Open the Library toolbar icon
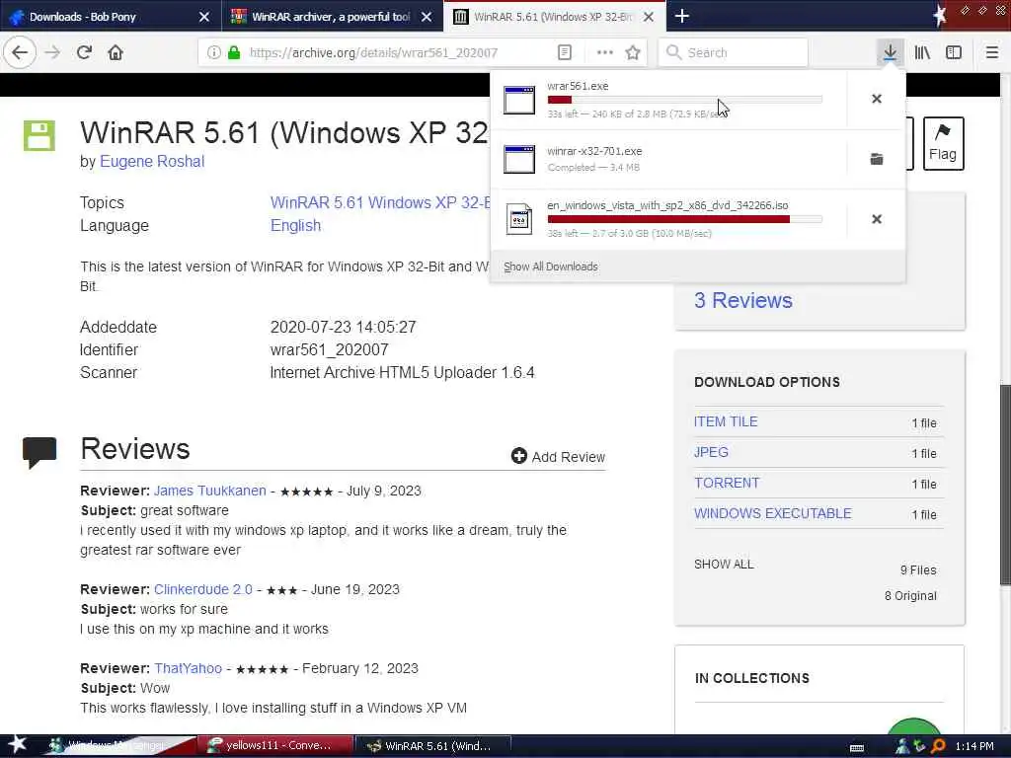This screenshot has height=758, width=1011. [x=922, y=52]
